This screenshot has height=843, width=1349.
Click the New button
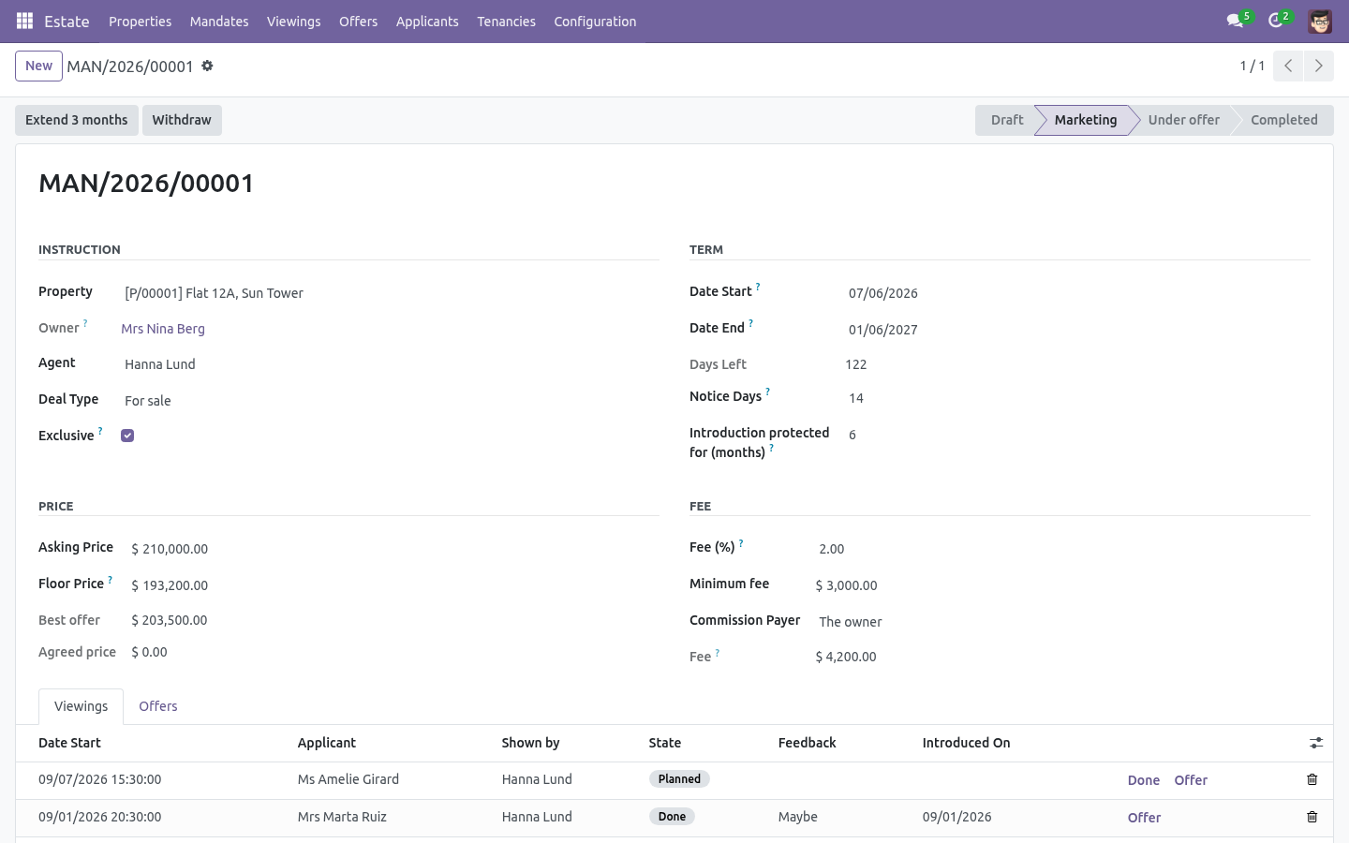coord(38,66)
